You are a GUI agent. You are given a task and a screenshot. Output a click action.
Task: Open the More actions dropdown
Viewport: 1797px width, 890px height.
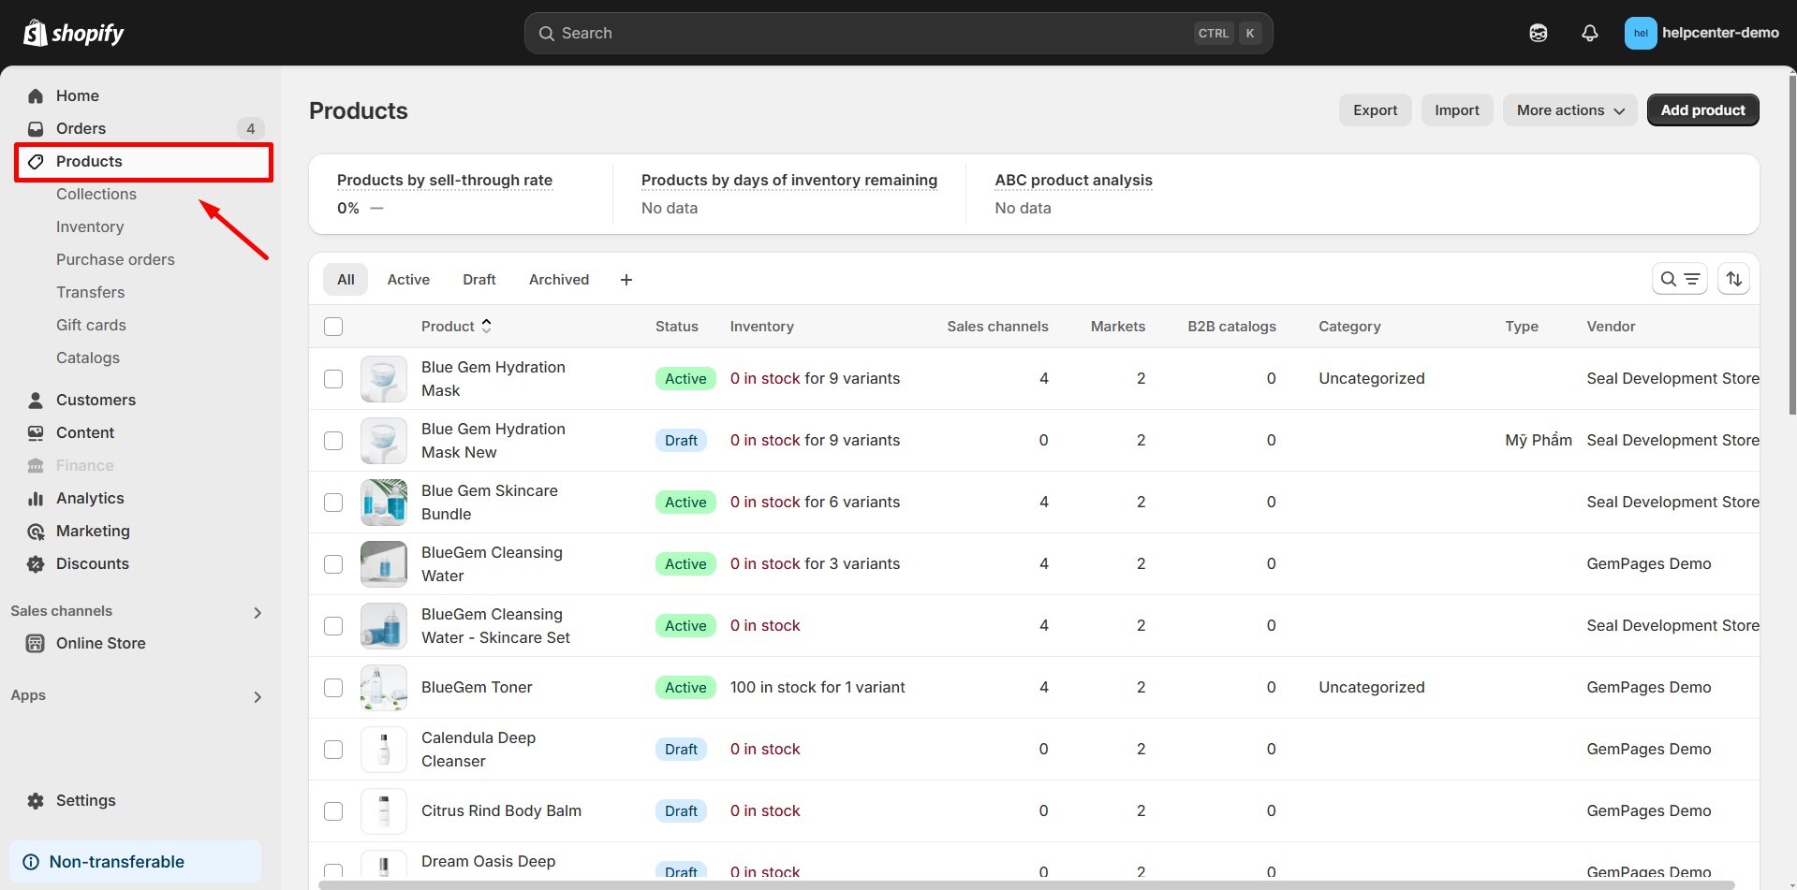(x=1569, y=110)
